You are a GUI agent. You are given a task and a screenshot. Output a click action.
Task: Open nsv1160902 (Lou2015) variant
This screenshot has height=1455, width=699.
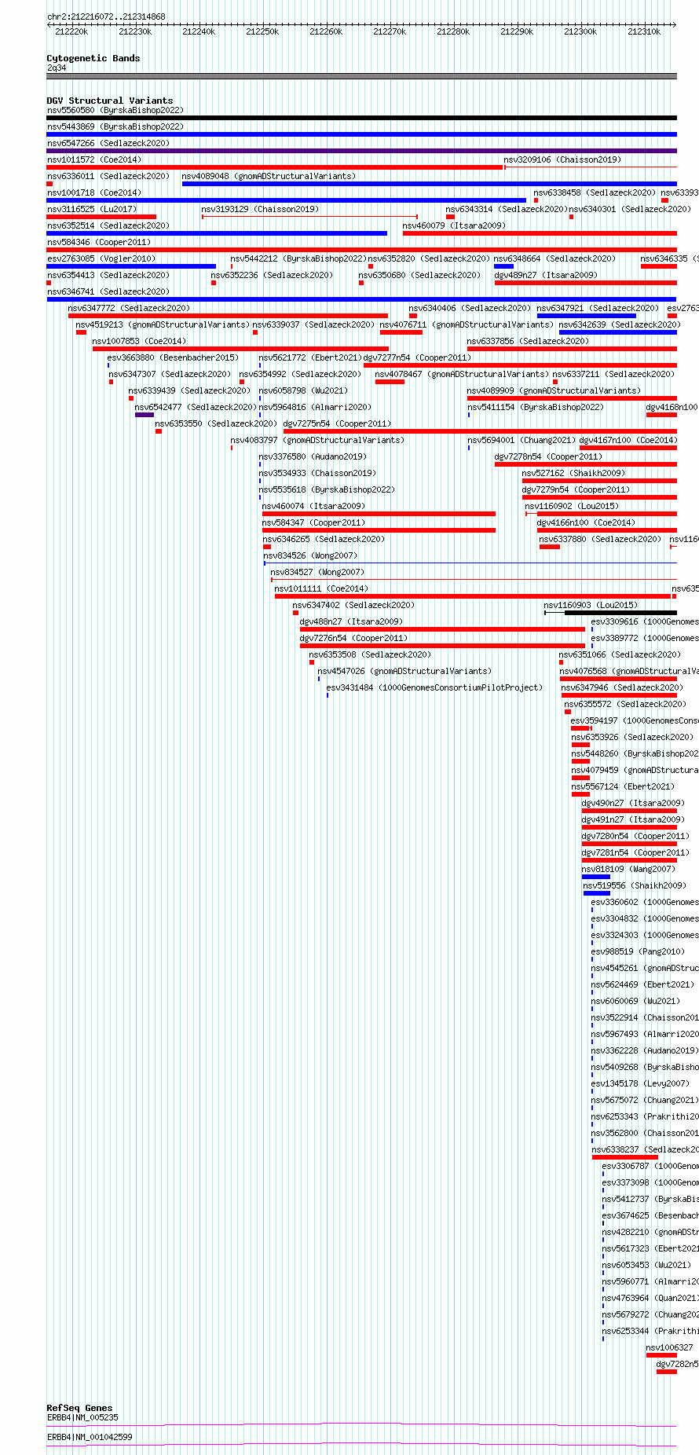tap(572, 506)
